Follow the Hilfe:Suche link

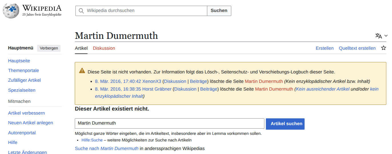92,140
